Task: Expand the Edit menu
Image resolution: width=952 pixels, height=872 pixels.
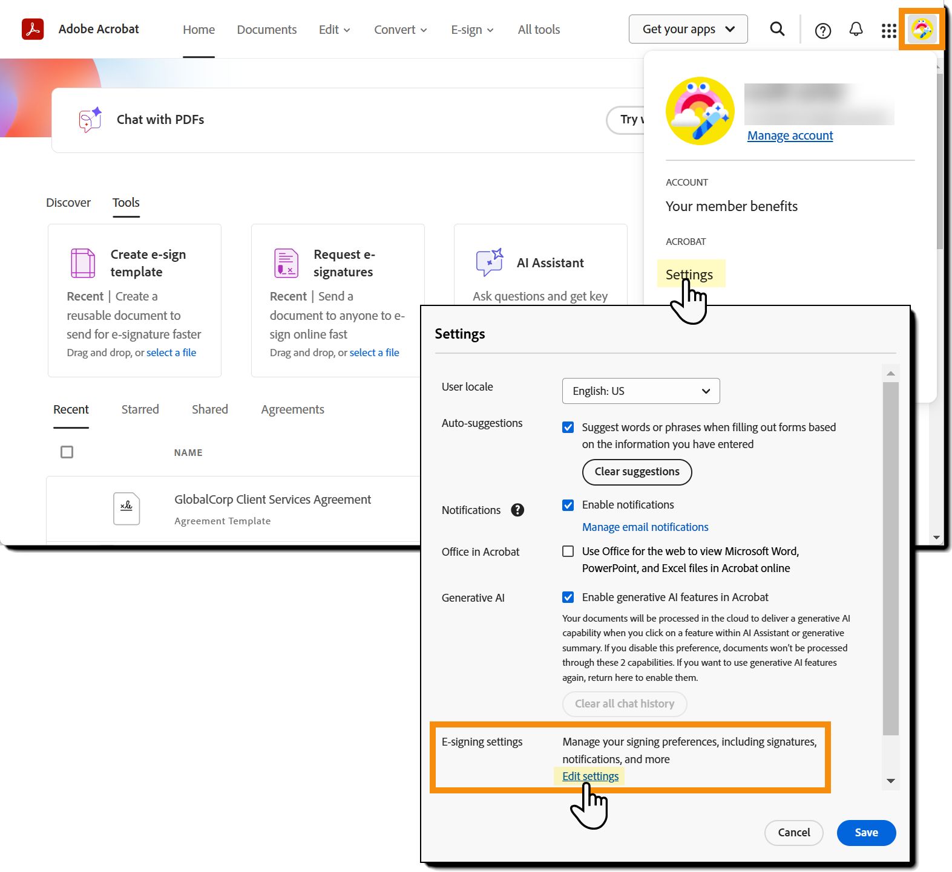Action: coord(335,30)
